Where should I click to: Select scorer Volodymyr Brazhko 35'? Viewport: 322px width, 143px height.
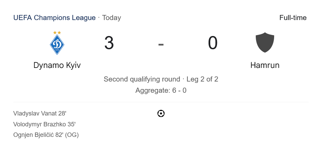coord(44,124)
